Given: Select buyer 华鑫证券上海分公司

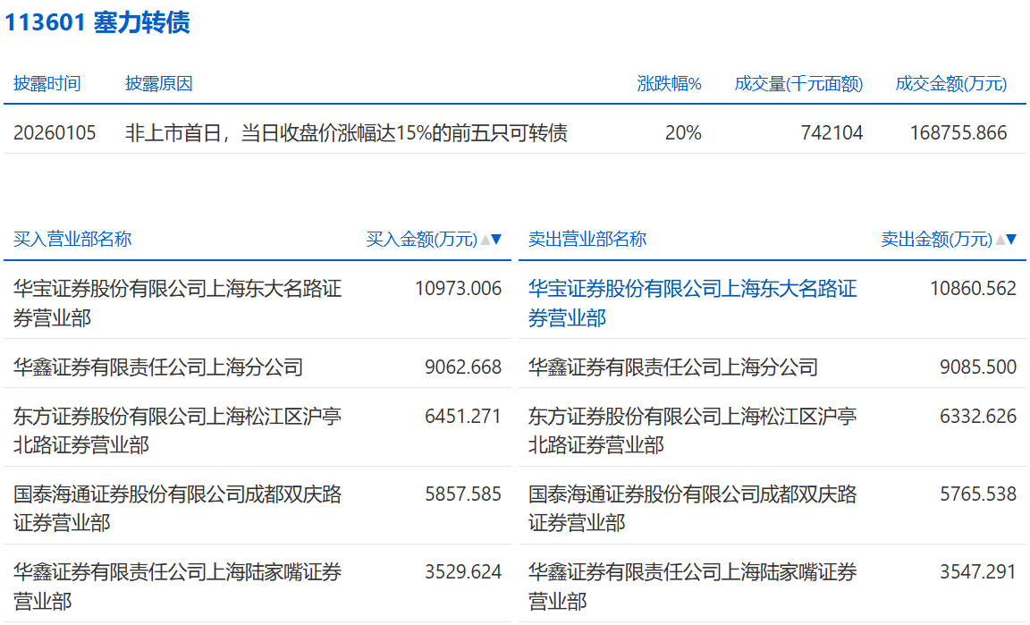Looking at the screenshot, I should (158, 367).
